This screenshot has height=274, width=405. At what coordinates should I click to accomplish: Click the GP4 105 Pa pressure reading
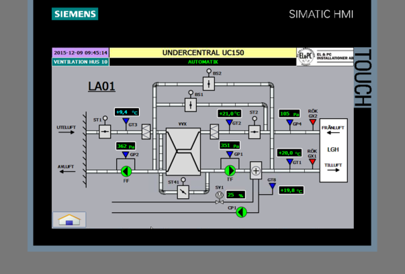tap(289, 113)
